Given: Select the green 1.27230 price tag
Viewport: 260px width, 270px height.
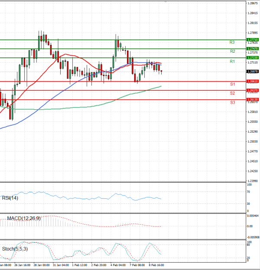Looking at the screenshot, I should 253,58.
